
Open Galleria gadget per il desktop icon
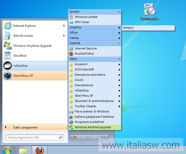point(71,117)
